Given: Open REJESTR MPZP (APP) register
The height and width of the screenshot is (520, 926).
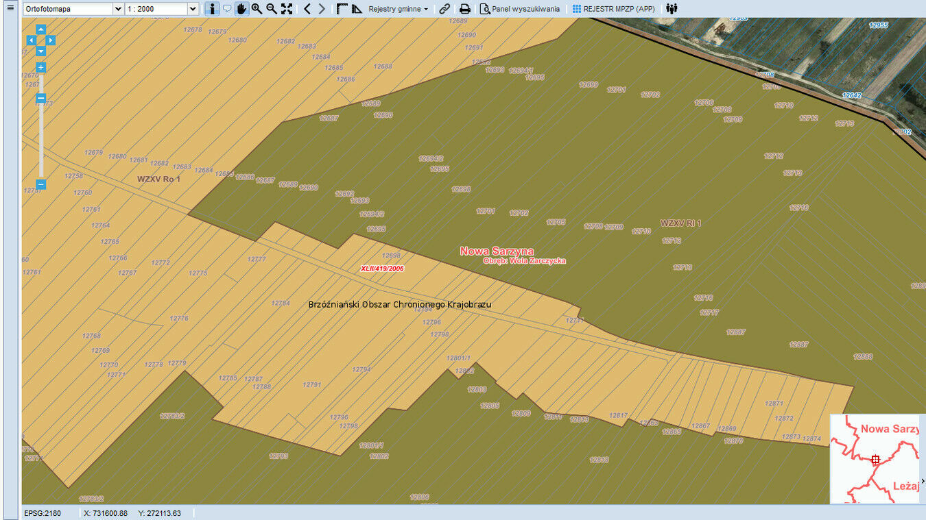Looking at the screenshot, I should pyautogui.click(x=613, y=9).
